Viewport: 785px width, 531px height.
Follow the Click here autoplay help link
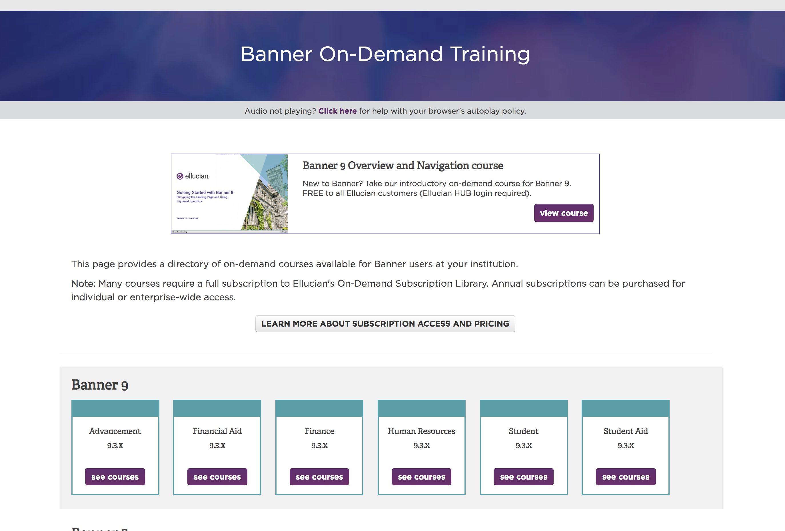pos(337,111)
